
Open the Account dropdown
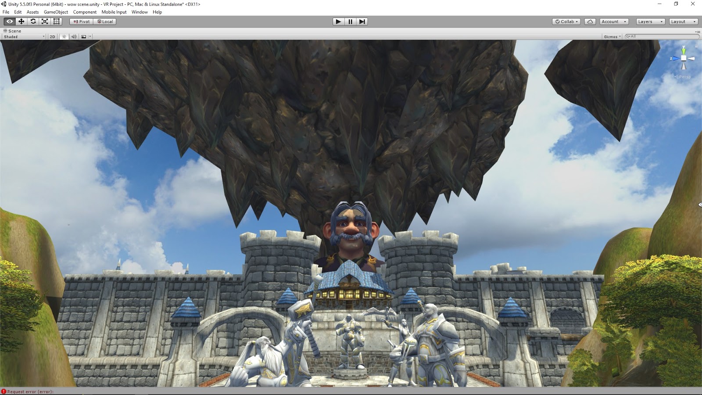tap(614, 22)
